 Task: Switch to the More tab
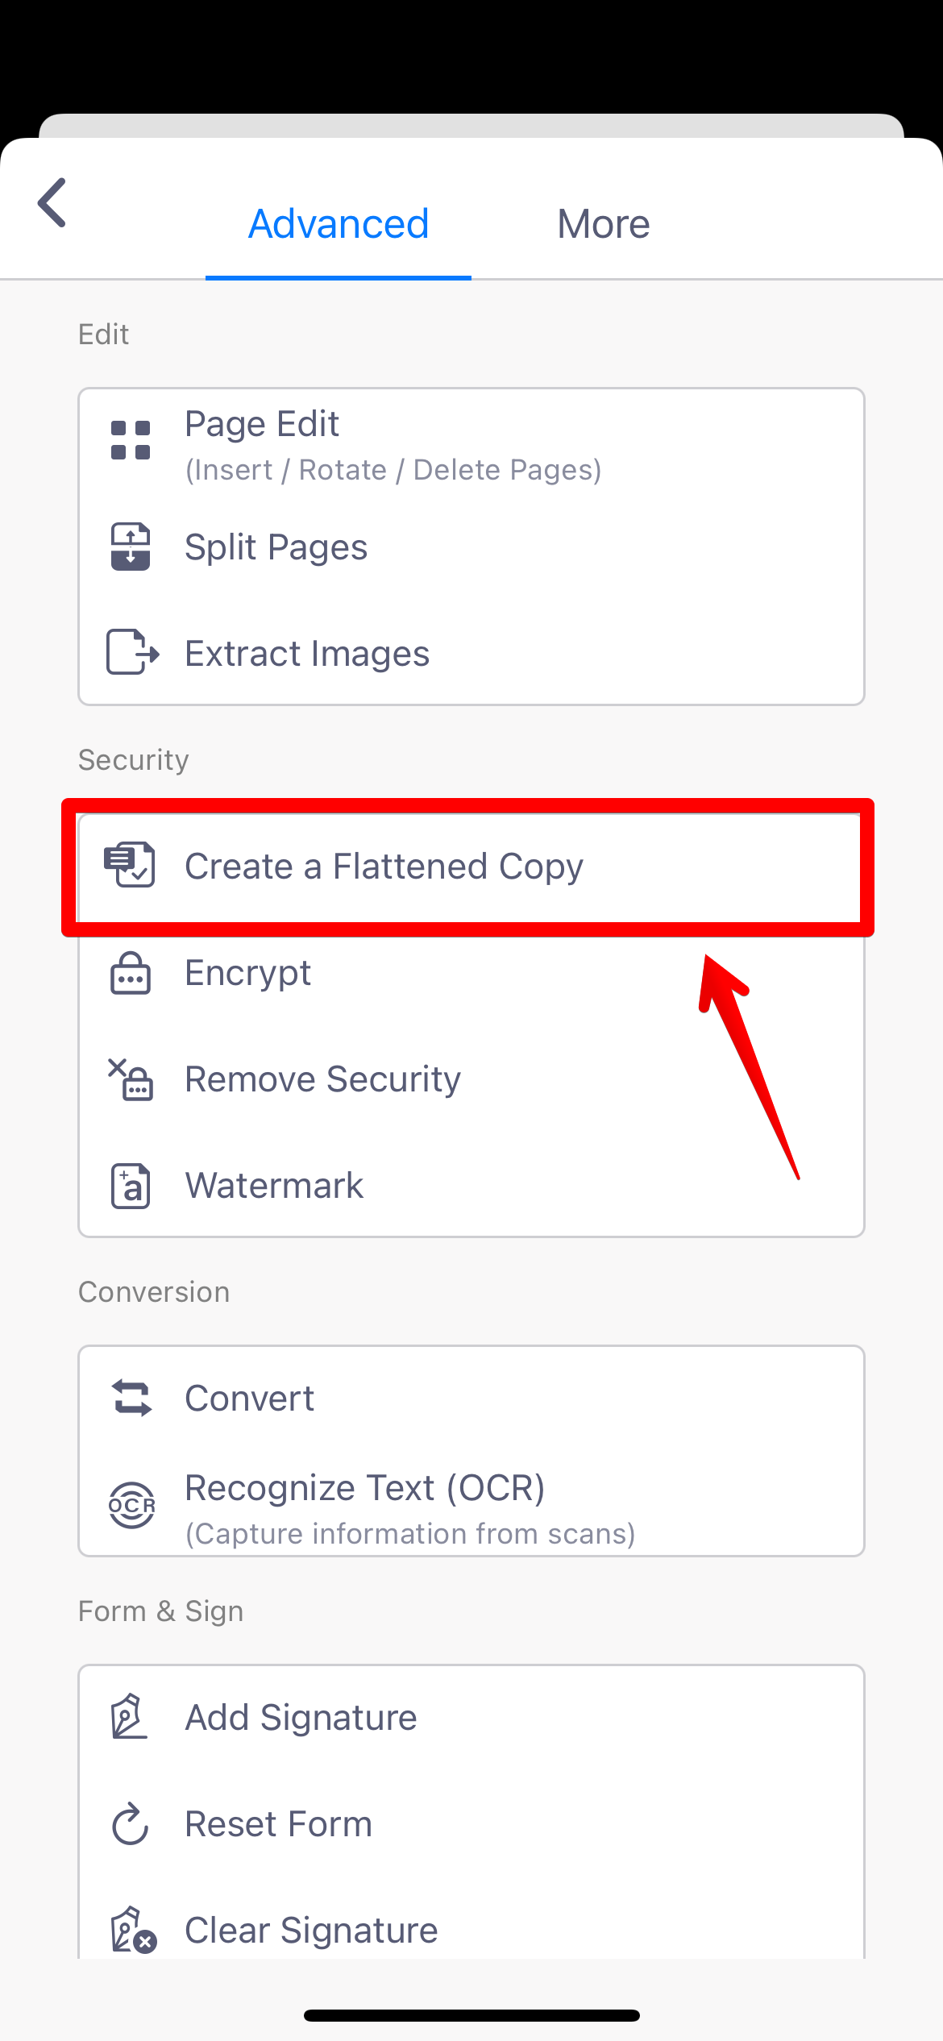[604, 223]
